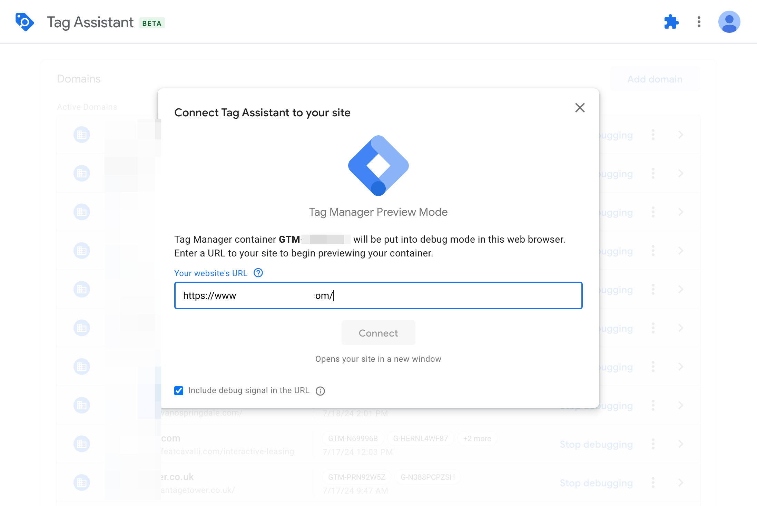Click domain icon of antagetower.co.uk row

click(82, 483)
